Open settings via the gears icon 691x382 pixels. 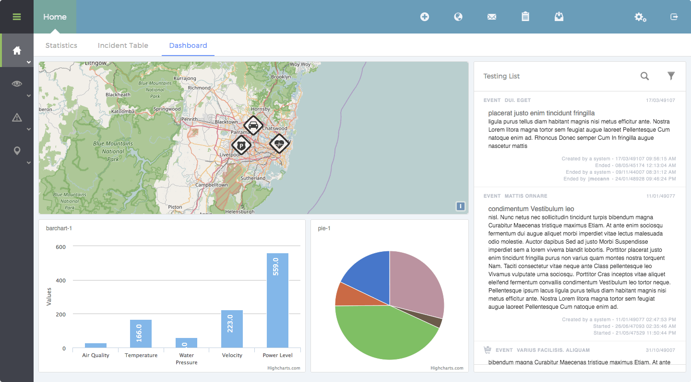(640, 17)
